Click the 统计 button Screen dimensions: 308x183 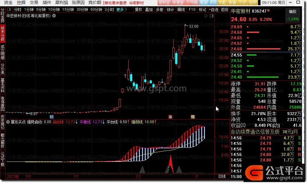[x=170, y=10]
